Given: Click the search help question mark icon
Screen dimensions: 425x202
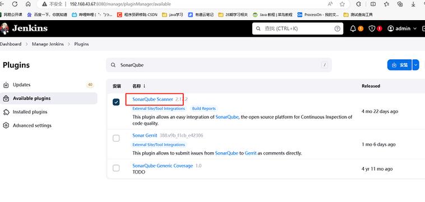Looking at the screenshot, I should 337,29.
